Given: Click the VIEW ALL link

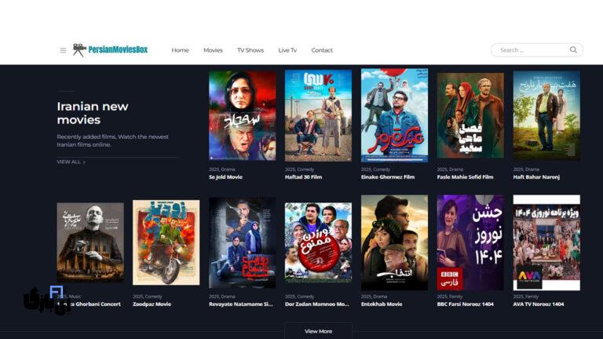Looking at the screenshot, I should click(x=71, y=162).
